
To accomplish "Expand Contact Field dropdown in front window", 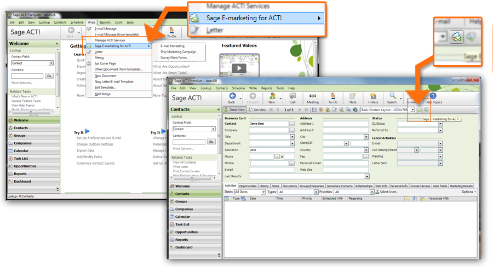I will (213, 129).
